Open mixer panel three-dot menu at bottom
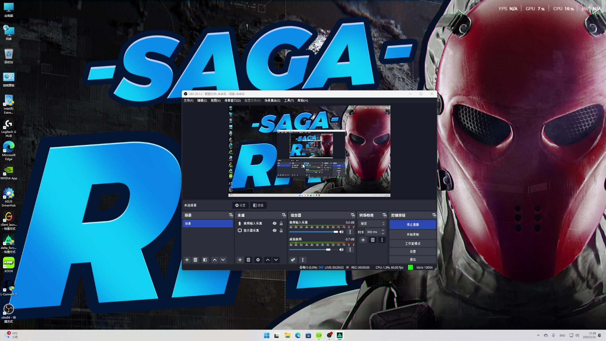The height and width of the screenshot is (341, 606). point(303,260)
